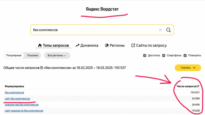This screenshot has height=115, width=205.
Task: Uncheck the Планшеты checkbox
Action: coord(185,55)
